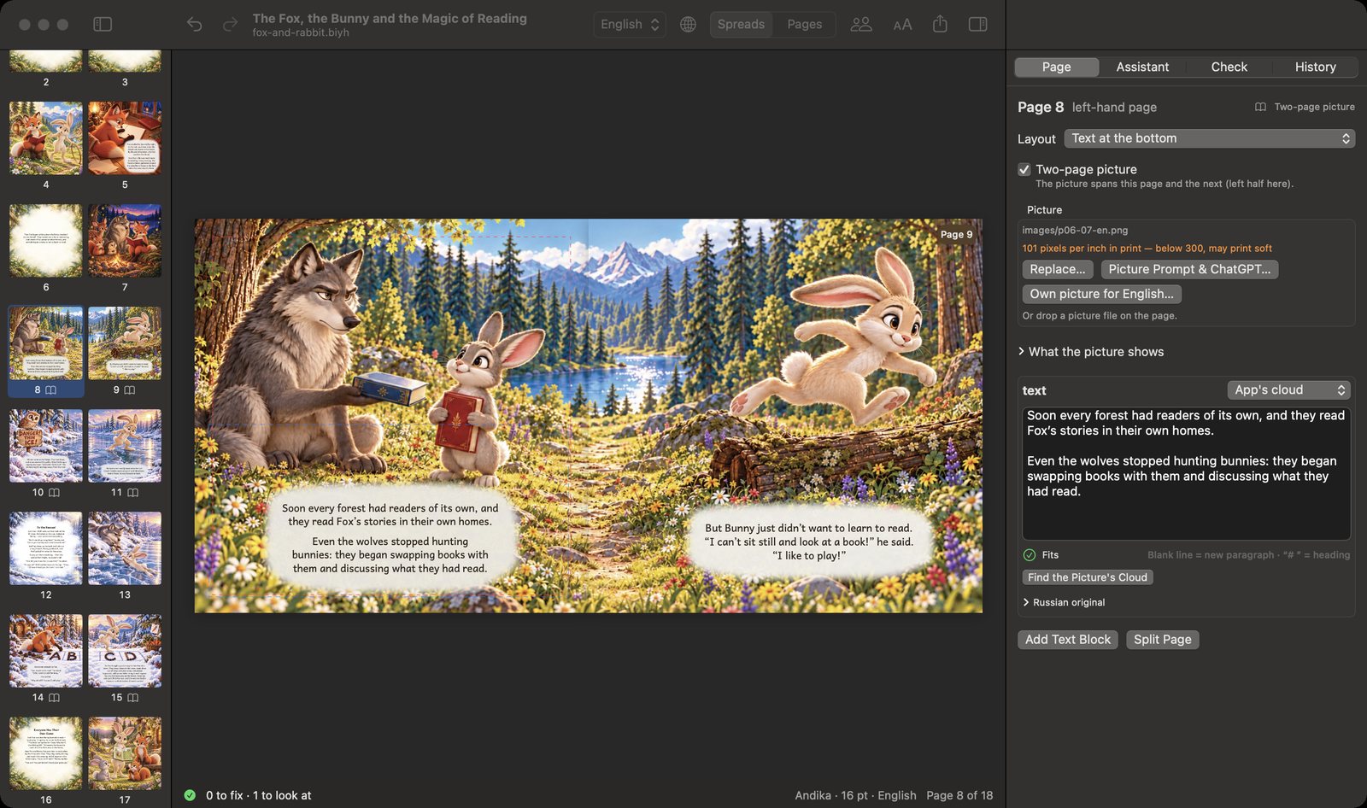1367x808 pixels.
Task: Select page 4 thumbnail
Action: tap(46, 138)
